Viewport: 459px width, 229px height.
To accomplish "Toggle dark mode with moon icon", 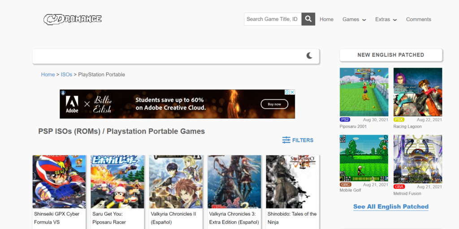I will pyautogui.click(x=309, y=56).
